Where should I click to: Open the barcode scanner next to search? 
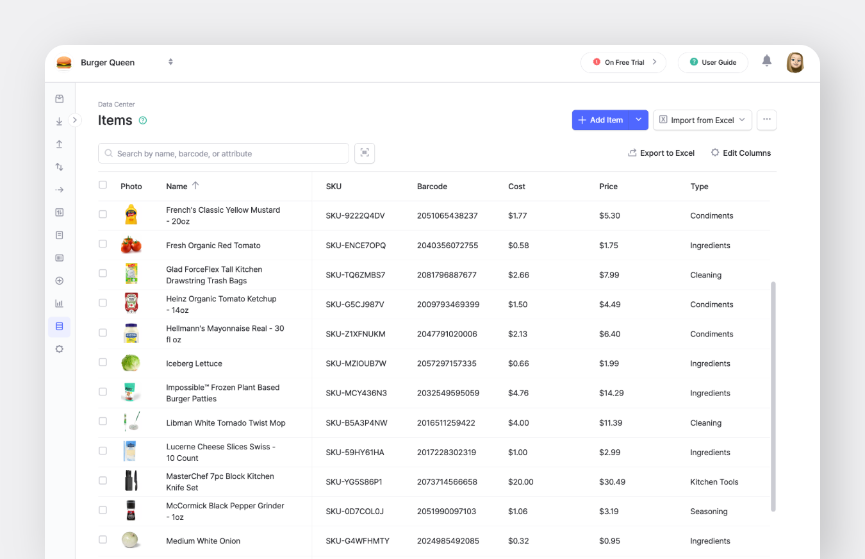point(365,153)
